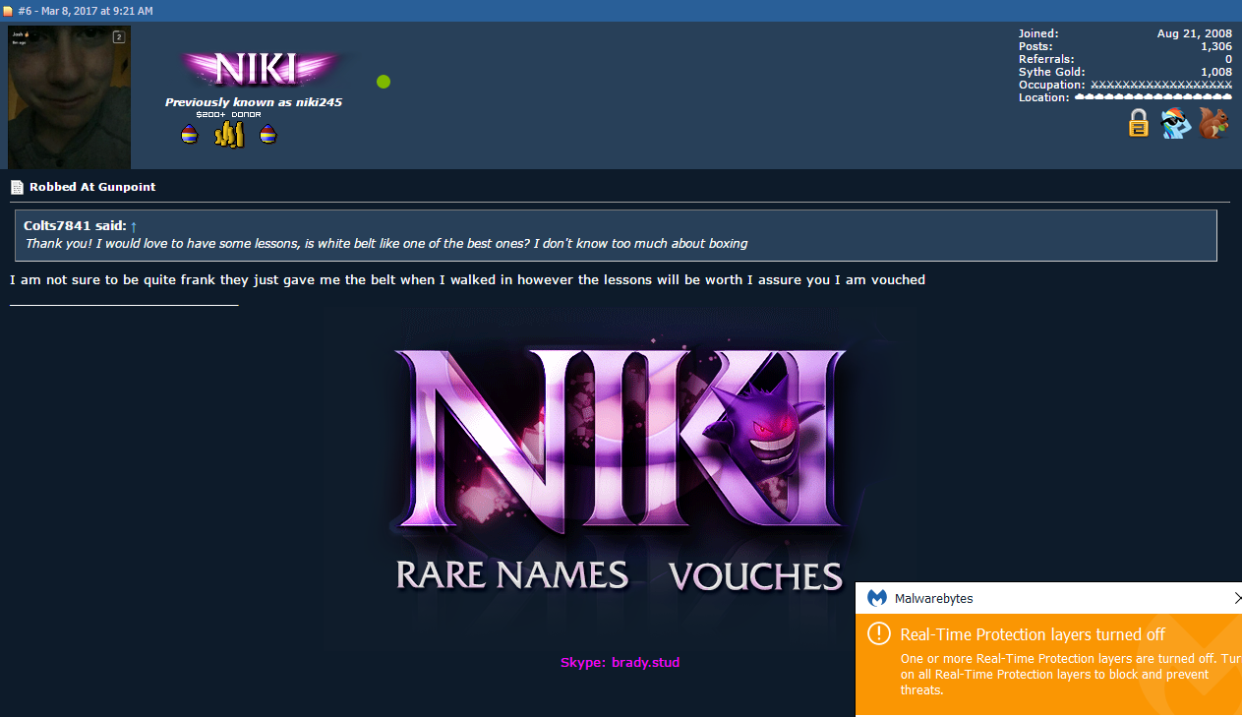The image size is (1242, 717).
Task: Click 'Real-Time Protection layers turned off' heading
Action: coord(1033,634)
